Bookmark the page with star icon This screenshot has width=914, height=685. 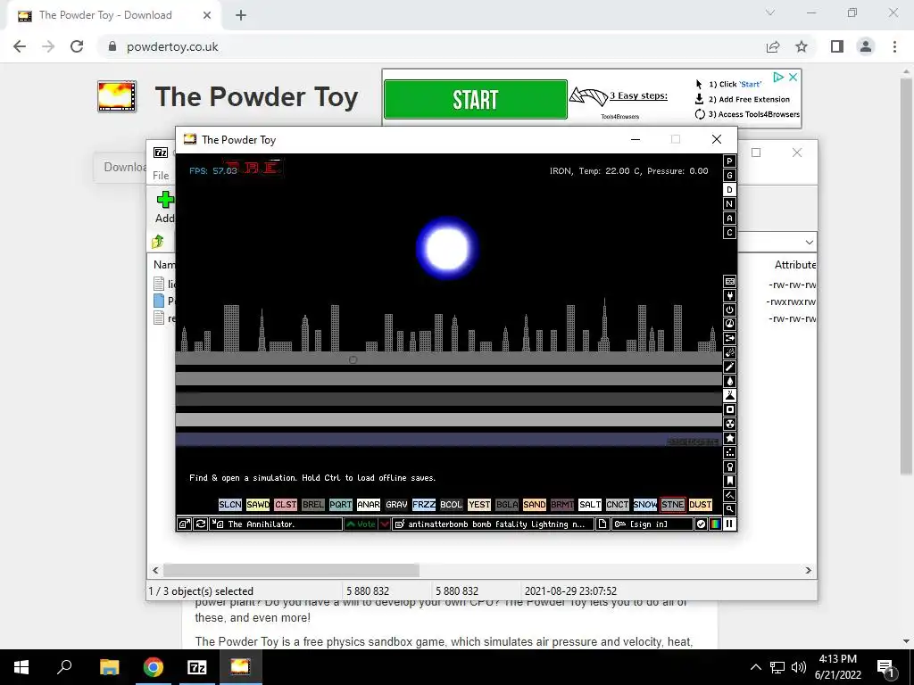point(802,46)
